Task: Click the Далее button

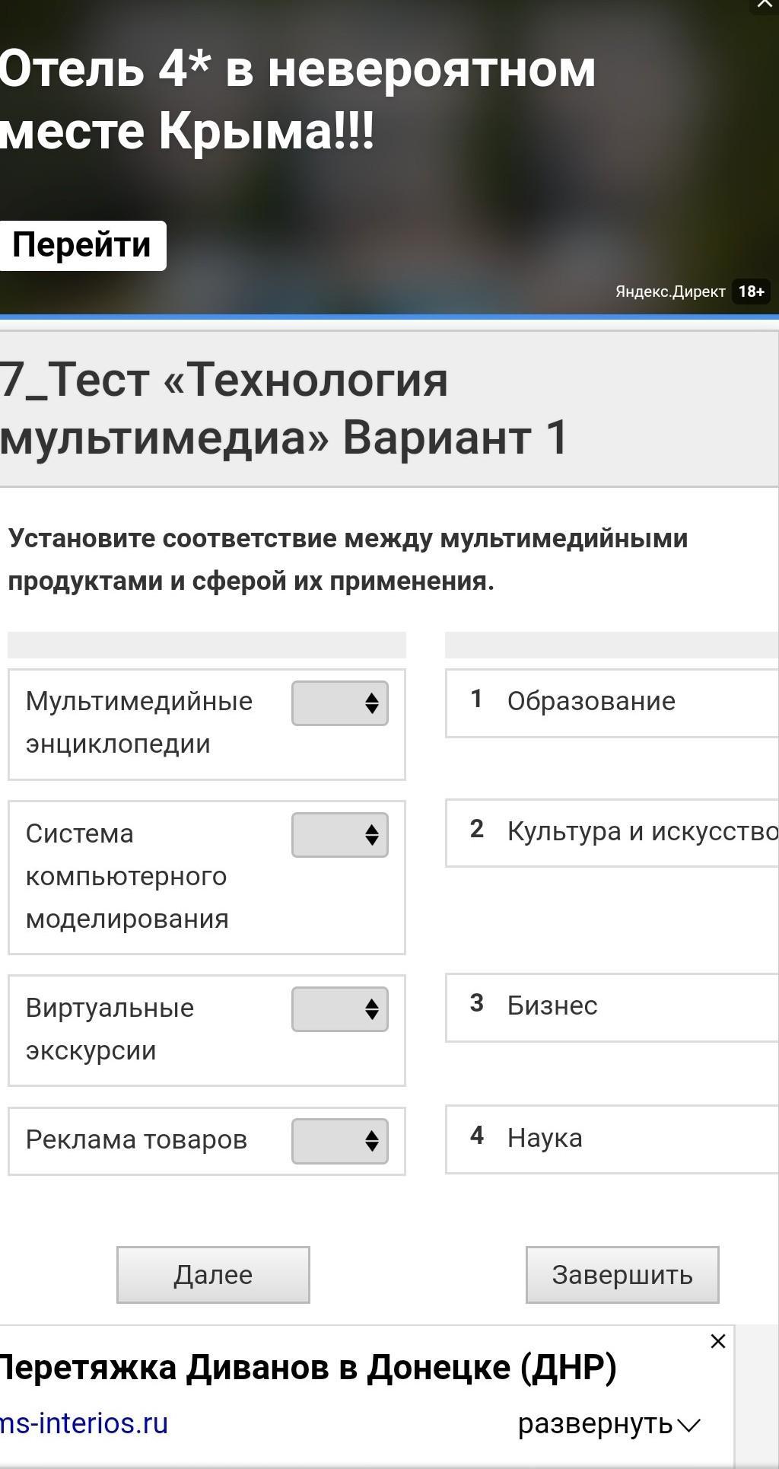Action: click(x=213, y=1275)
